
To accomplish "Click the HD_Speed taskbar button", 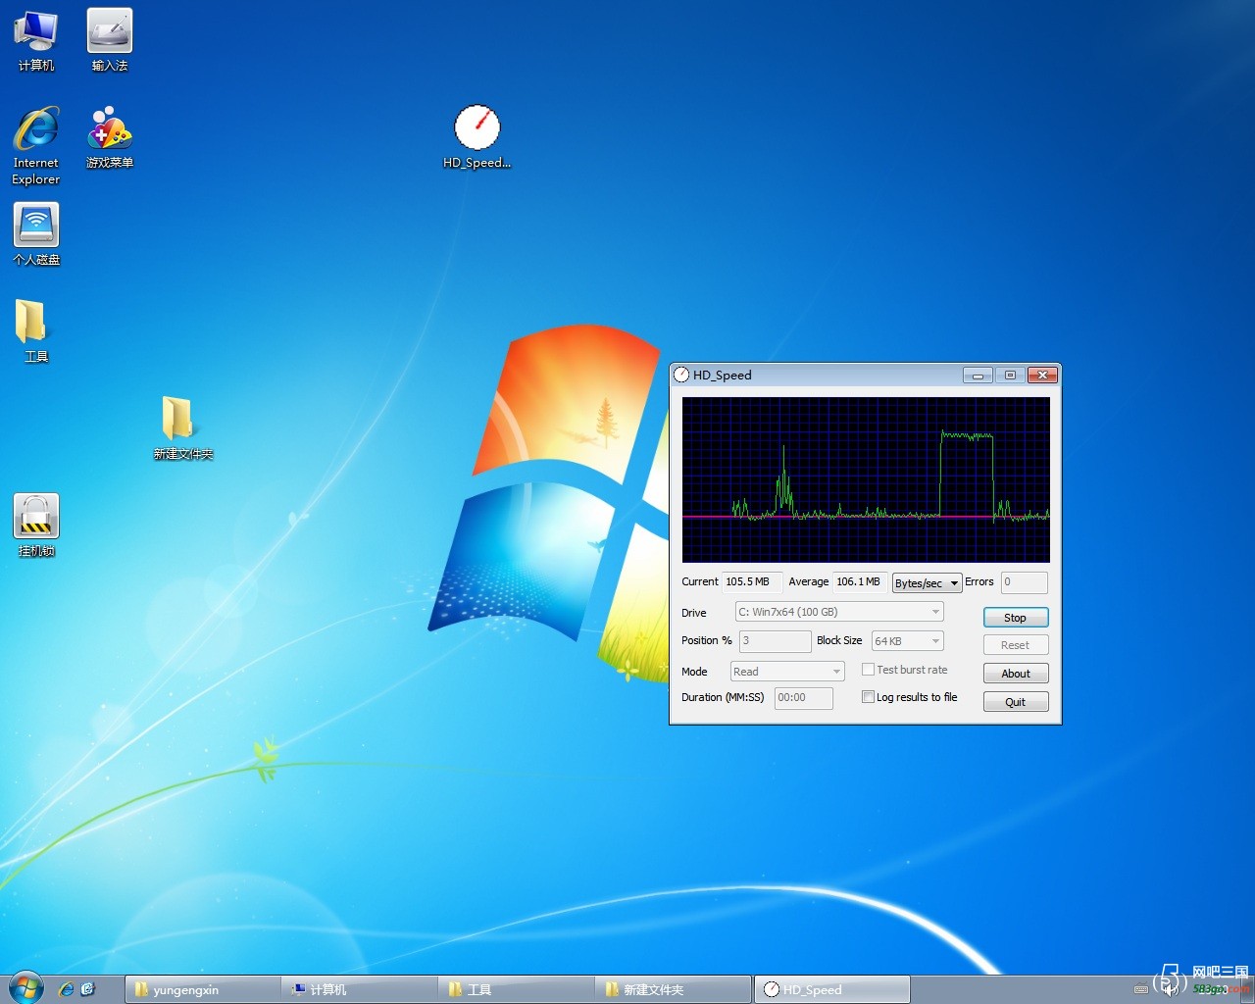I will click(831, 989).
